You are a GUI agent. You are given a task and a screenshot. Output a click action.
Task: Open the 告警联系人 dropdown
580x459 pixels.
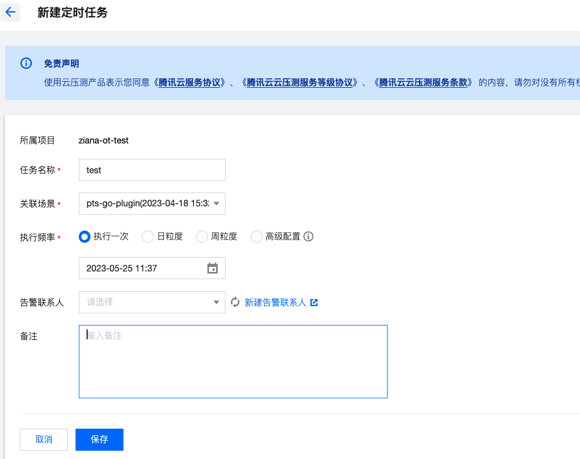click(152, 302)
